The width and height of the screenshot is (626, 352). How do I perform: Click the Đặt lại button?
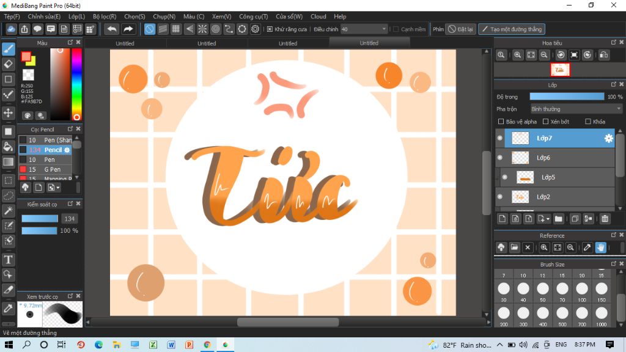pos(460,29)
